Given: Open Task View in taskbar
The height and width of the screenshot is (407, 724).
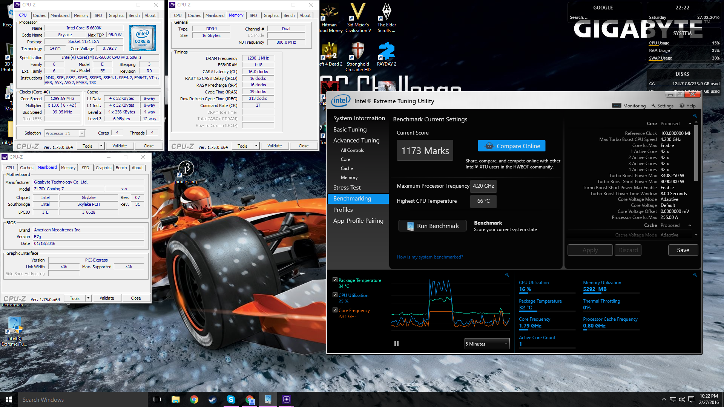Looking at the screenshot, I should pos(157,399).
